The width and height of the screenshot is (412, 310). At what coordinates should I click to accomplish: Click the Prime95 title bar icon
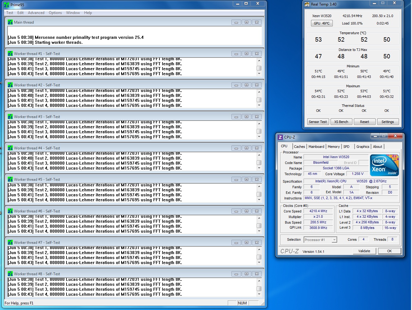pos(7,5)
